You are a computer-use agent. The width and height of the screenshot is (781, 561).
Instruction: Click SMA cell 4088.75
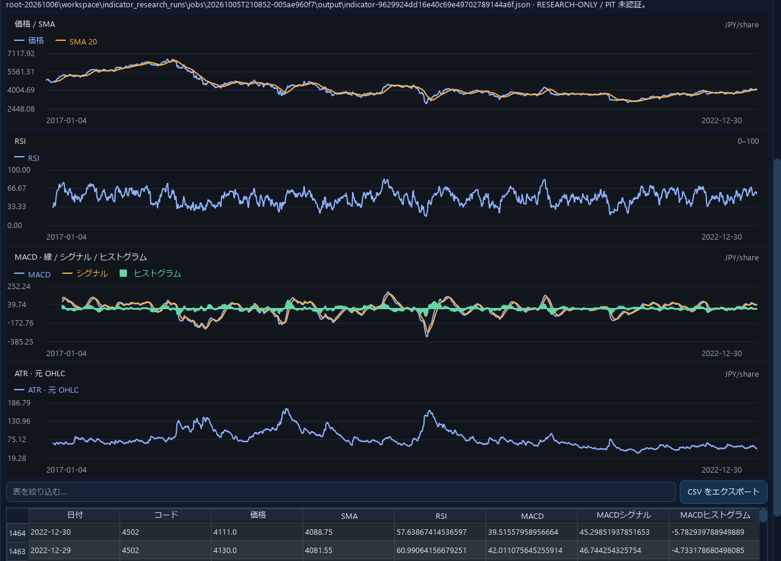click(349, 532)
